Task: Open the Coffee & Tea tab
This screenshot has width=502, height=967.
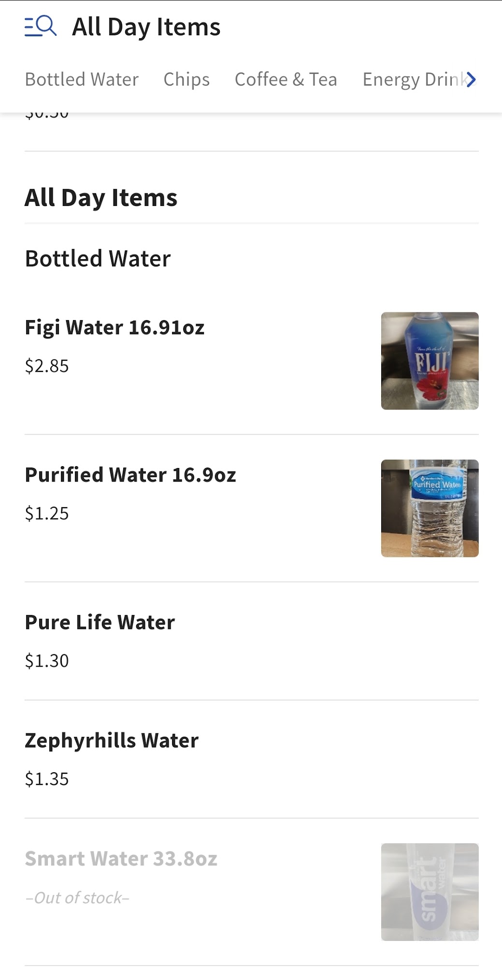Action: point(286,79)
